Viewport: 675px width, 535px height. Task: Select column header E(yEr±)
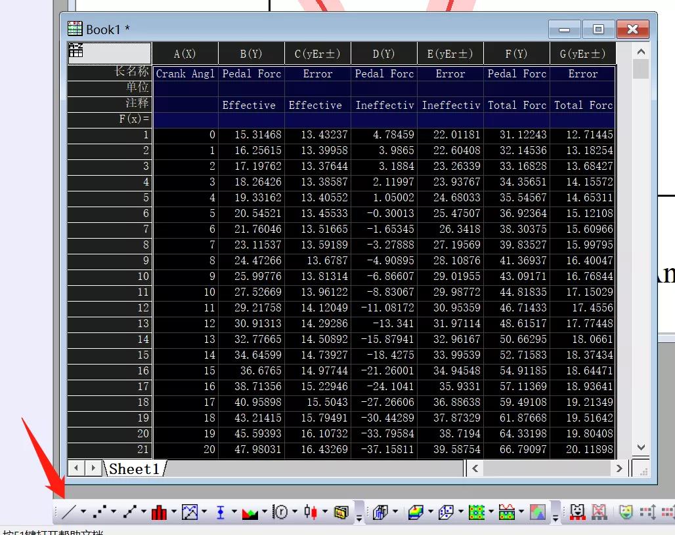point(450,54)
